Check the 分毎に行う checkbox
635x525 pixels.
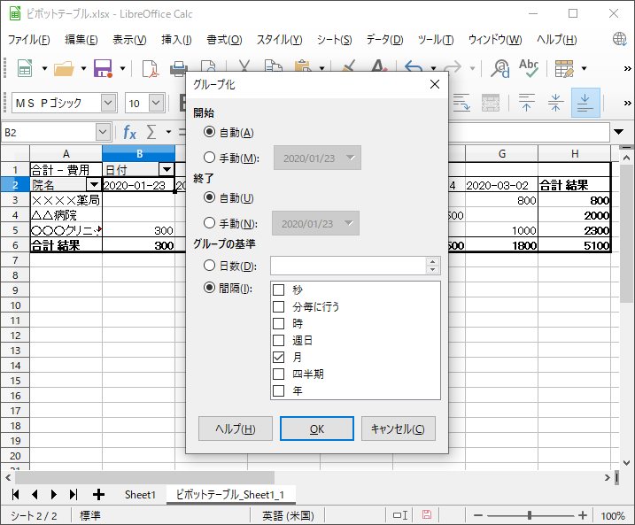[x=279, y=307]
